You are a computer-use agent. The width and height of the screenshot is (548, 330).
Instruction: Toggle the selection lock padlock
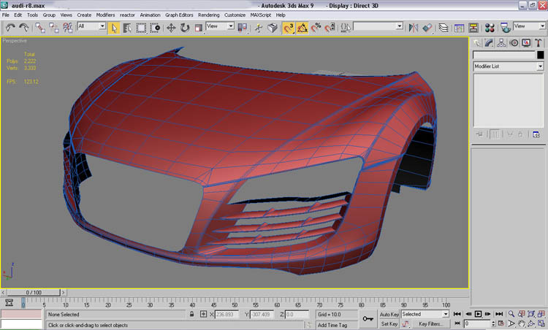[x=192, y=314]
